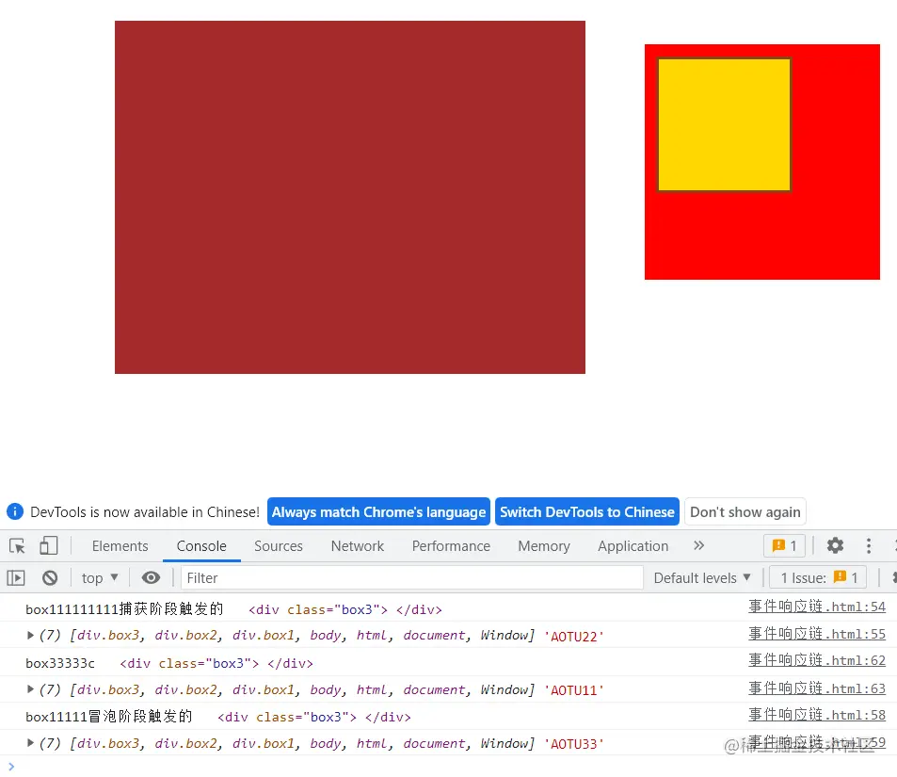The height and width of the screenshot is (777, 897).
Task: Open the issues badge in the tab bar
Action: (784, 545)
